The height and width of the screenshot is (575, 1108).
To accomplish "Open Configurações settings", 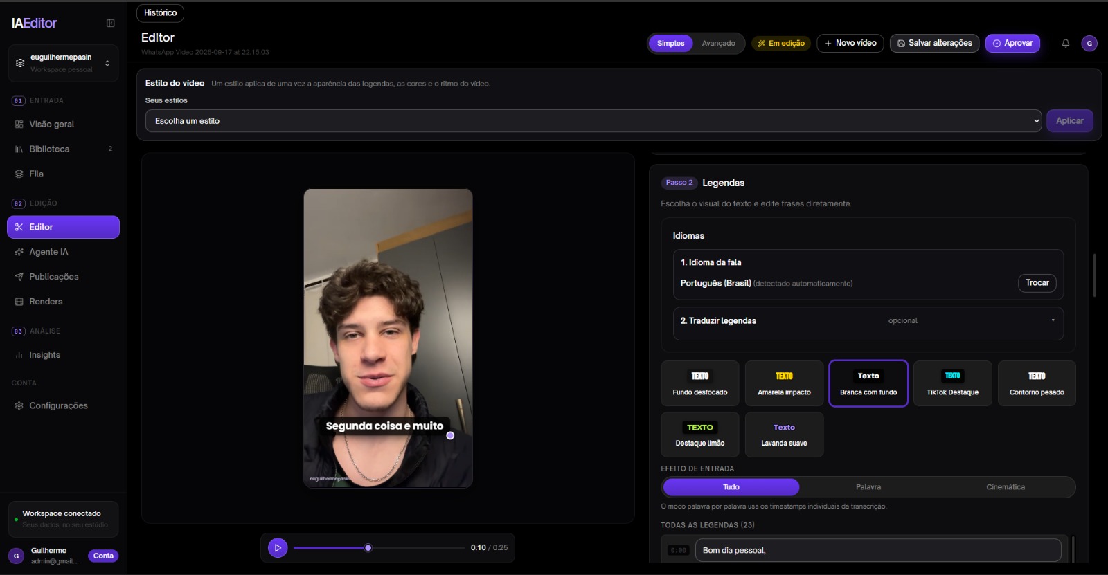I will point(63,405).
